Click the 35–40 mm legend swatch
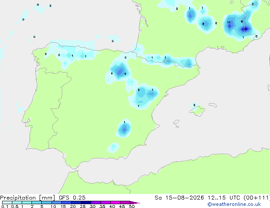 point(106,202)
